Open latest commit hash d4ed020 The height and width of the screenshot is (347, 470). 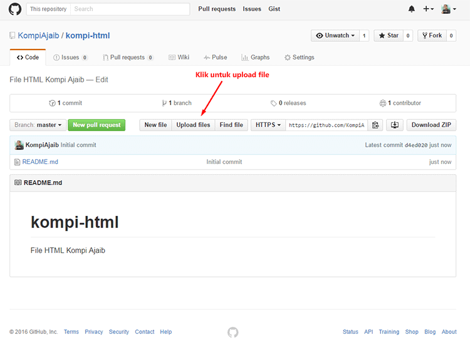416,146
